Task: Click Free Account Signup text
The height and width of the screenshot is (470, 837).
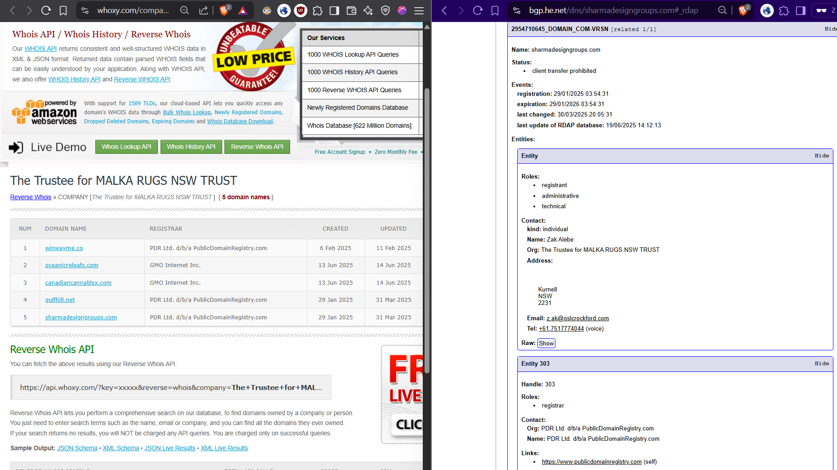Action: (x=340, y=152)
